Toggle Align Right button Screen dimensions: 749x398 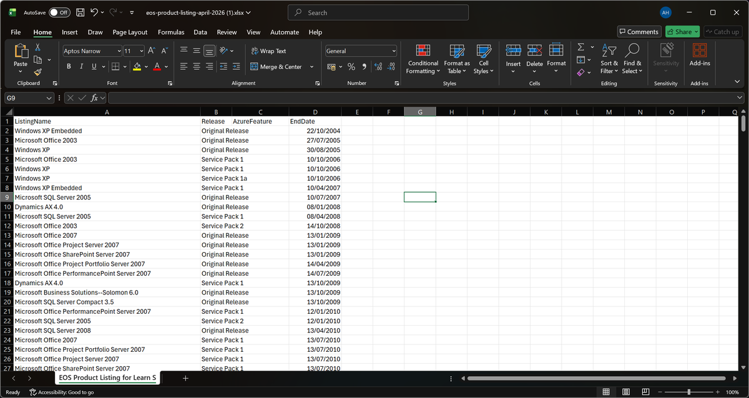tap(210, 67)
